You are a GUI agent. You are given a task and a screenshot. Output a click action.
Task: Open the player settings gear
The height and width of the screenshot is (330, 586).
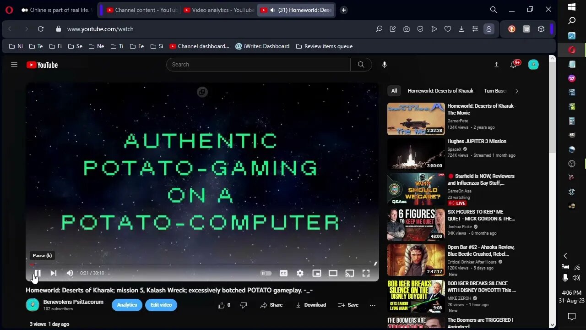(x=300, y=273)
